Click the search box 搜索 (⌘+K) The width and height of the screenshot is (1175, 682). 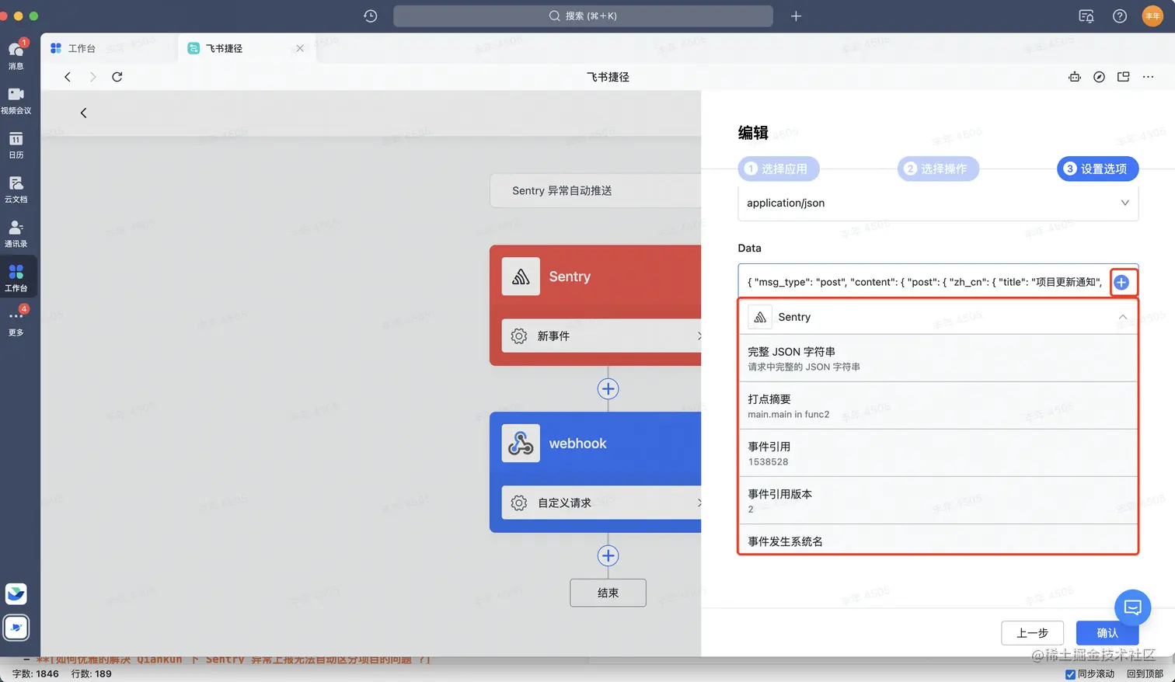[x=583, y=16]
